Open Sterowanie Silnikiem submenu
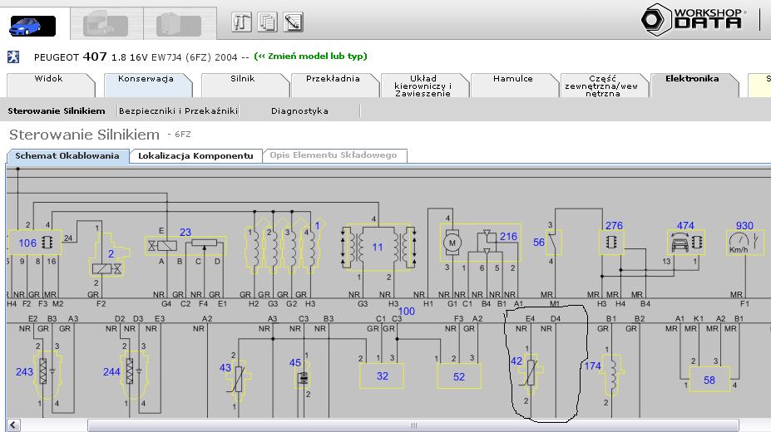The image size is (771, 432). pos(57,111)
